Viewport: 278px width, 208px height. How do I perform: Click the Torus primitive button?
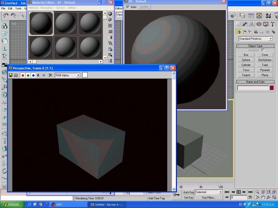(x=246, y=70)
